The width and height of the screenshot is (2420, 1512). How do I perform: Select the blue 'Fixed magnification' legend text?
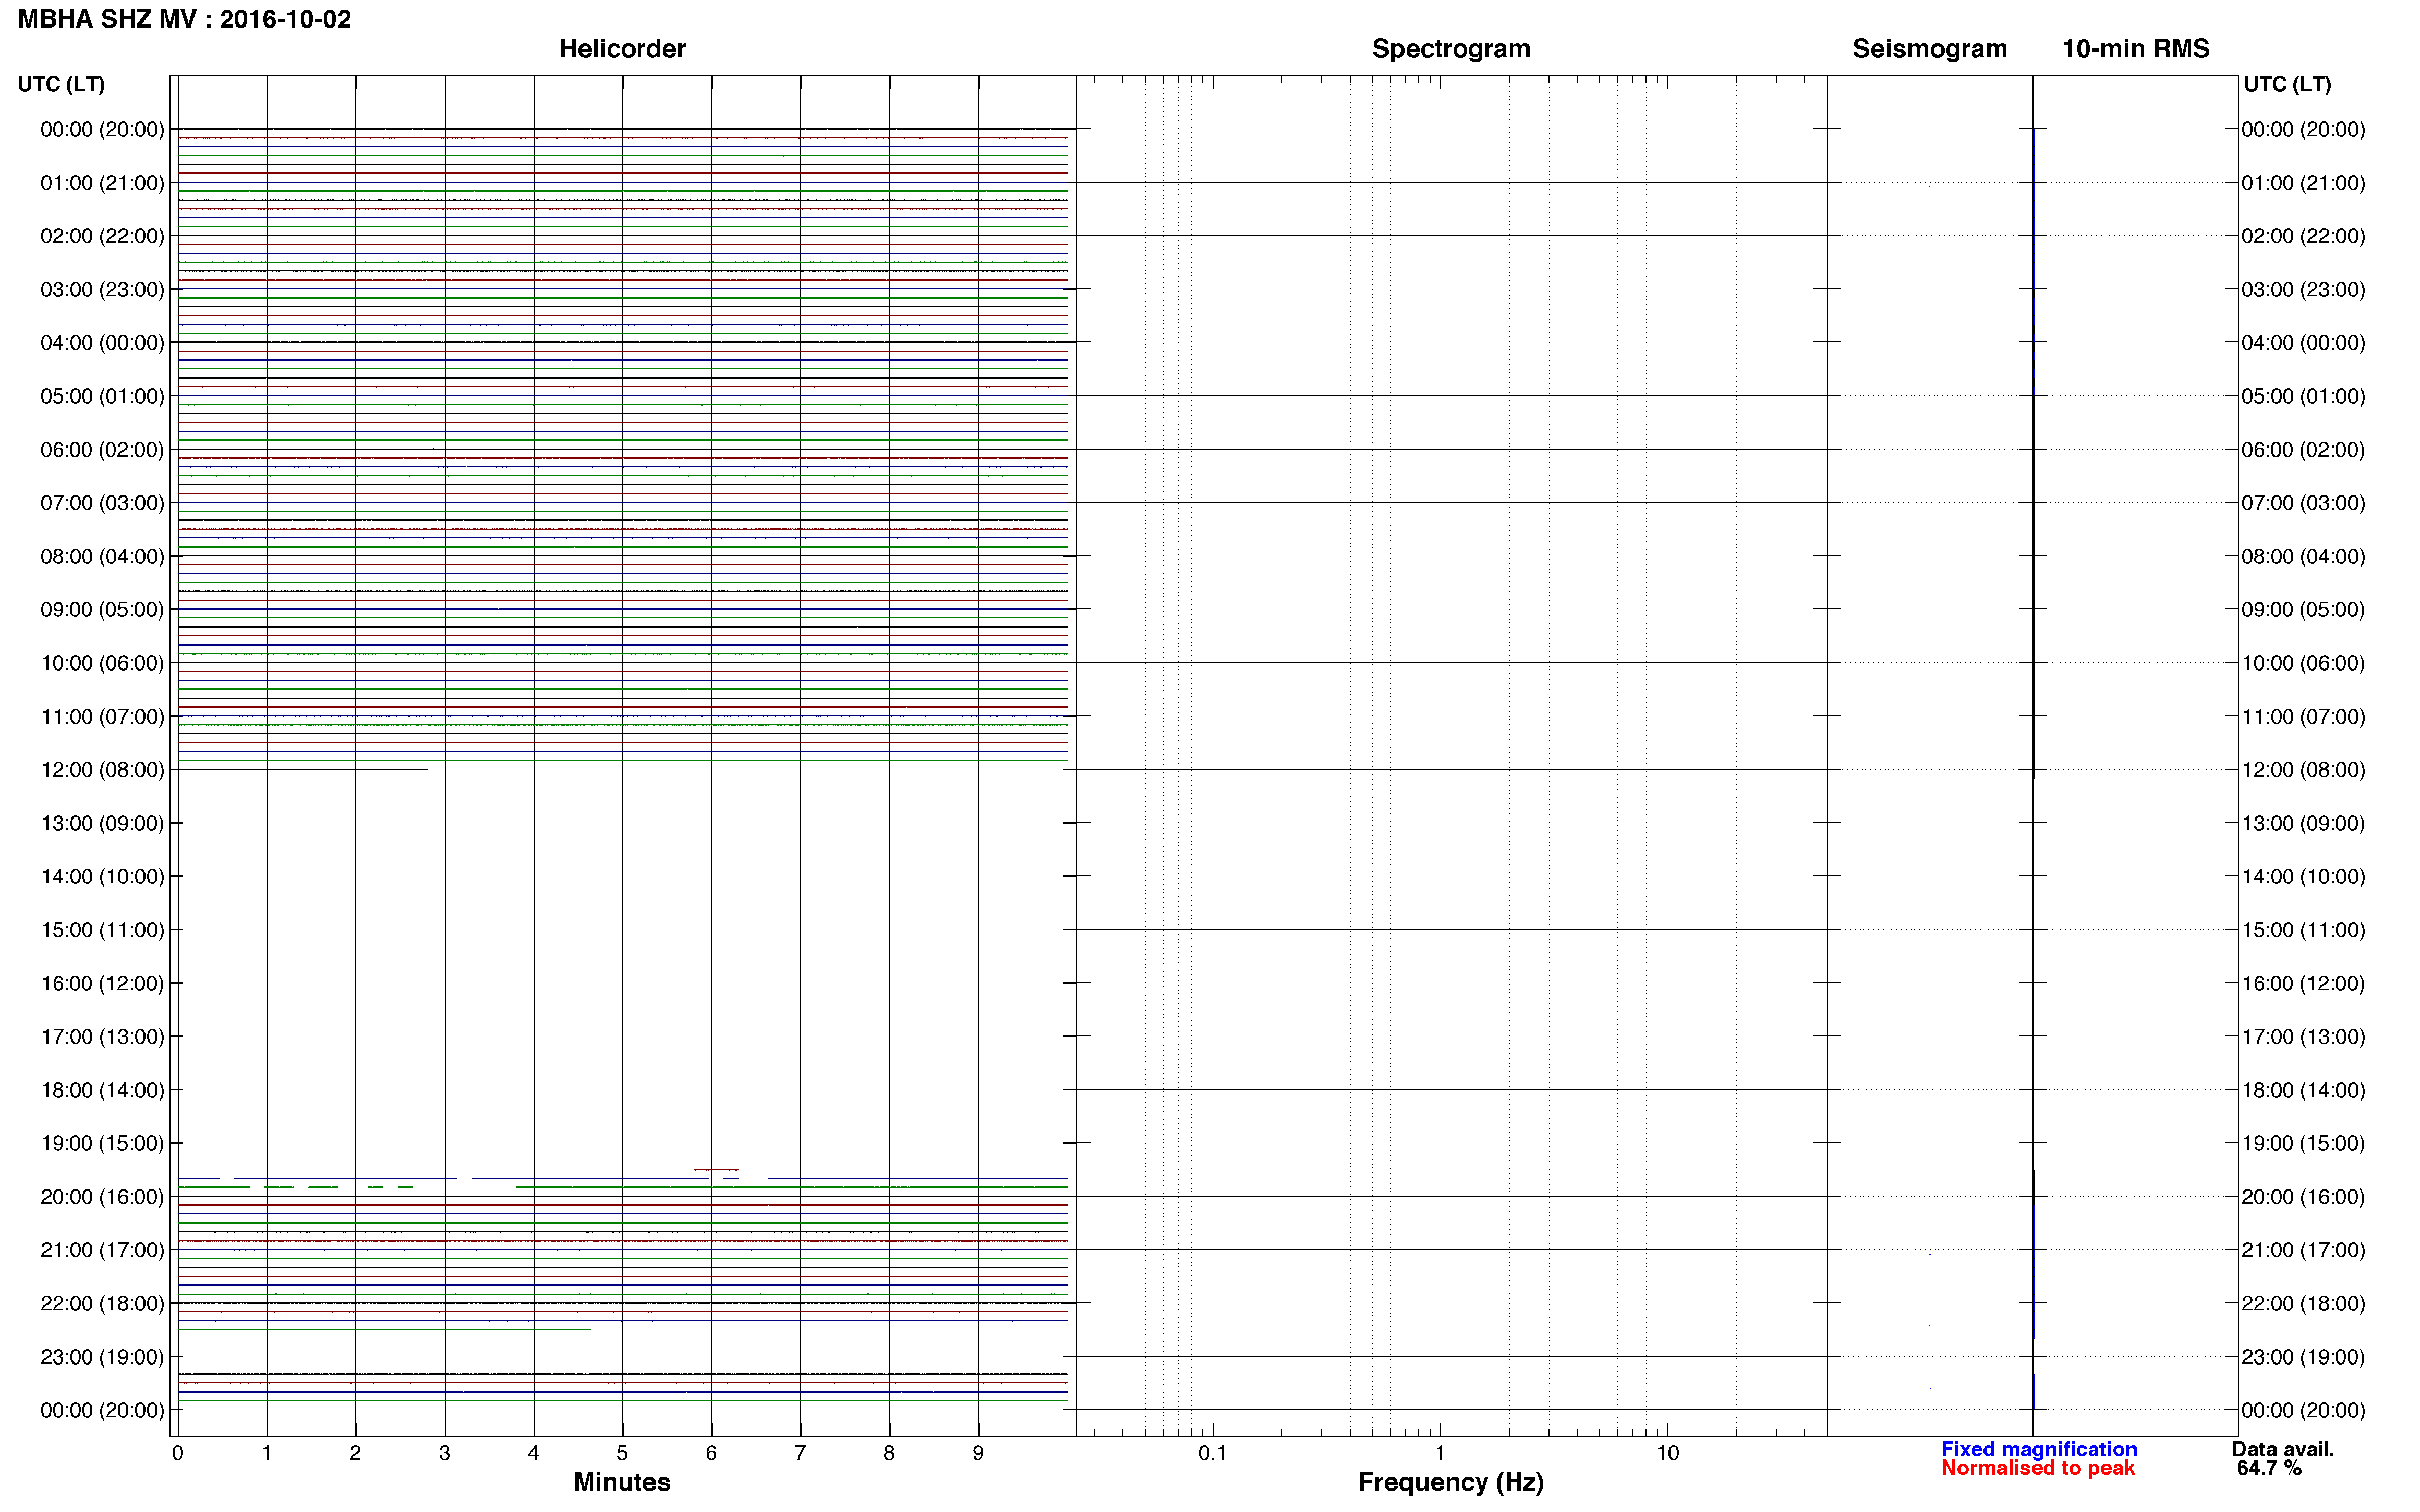pyautogui.click(x=2039, y=1449)
